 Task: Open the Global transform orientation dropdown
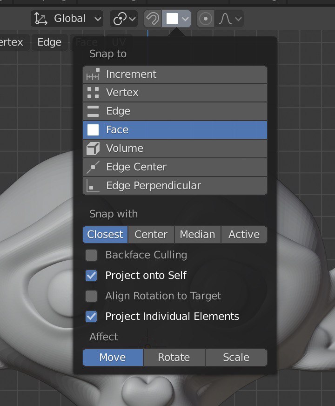click(x=67, y=19)
